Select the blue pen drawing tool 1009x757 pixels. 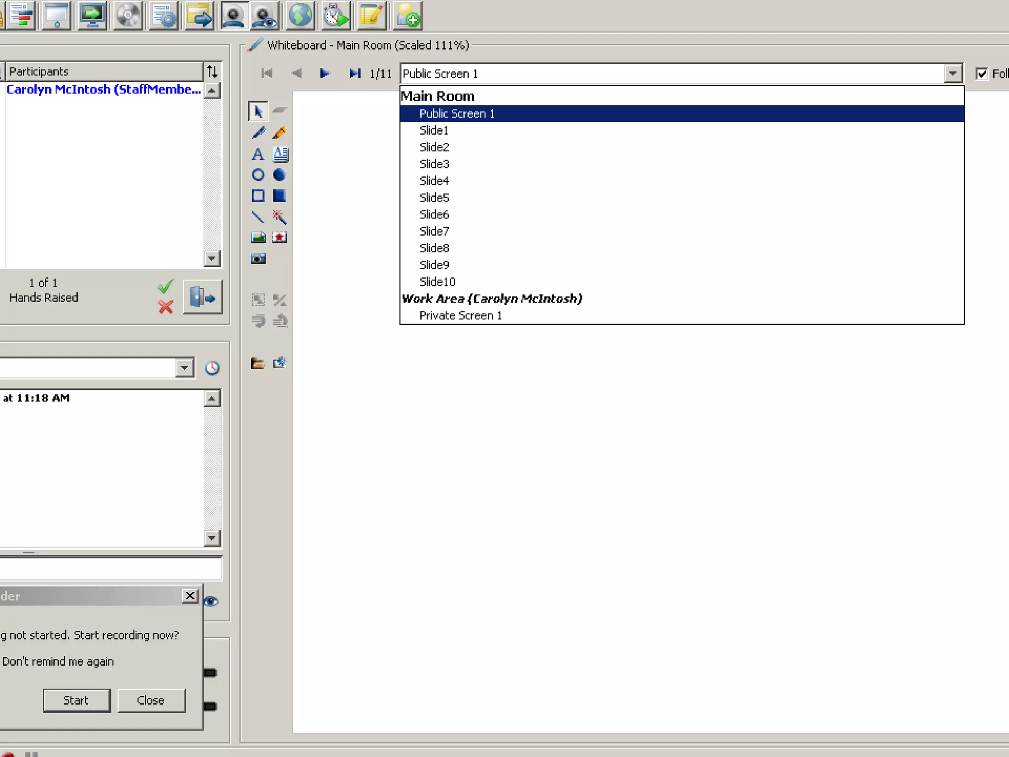[x=258, y=133]
